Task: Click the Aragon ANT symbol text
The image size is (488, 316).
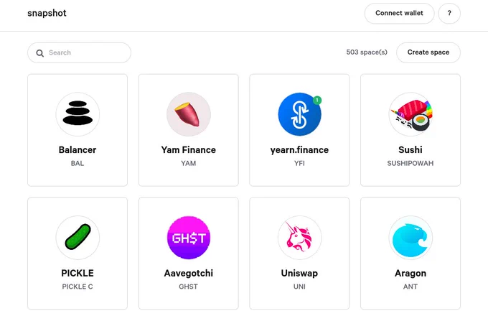Action: click(x=410, y=287)
